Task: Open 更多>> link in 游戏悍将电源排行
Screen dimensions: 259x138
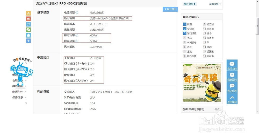Action: [x=218, y=109]
